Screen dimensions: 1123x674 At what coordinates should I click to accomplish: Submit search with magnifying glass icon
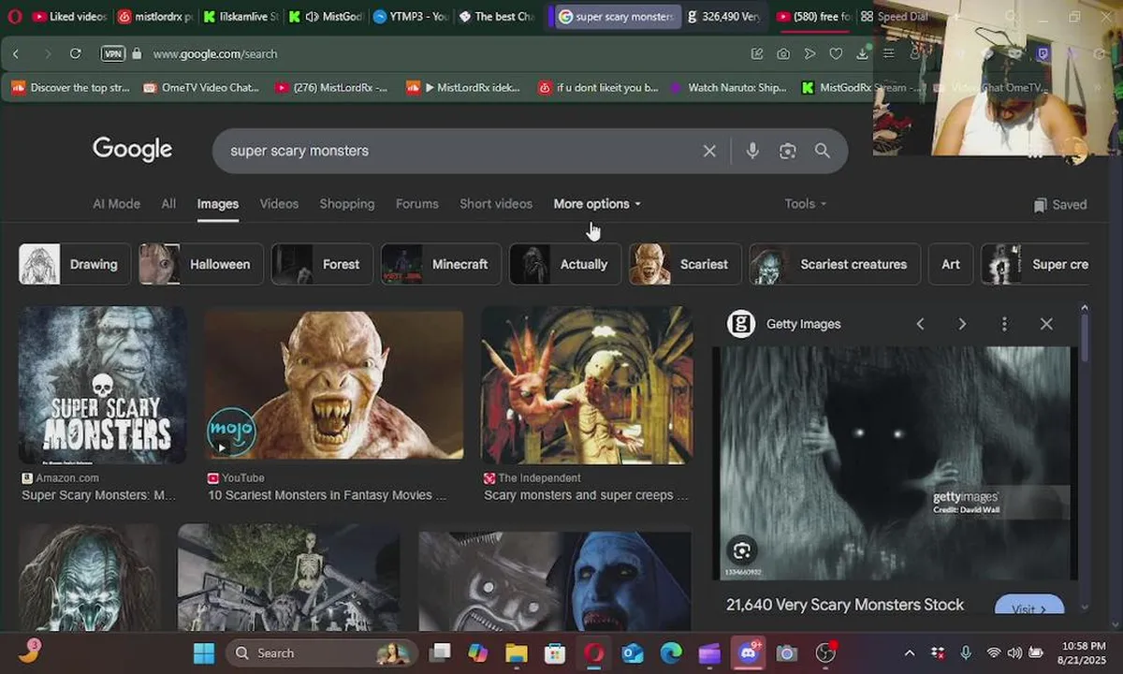pyautogui.click(x=822, y=151)
